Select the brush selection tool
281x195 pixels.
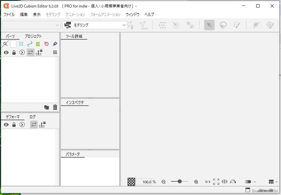237,25
